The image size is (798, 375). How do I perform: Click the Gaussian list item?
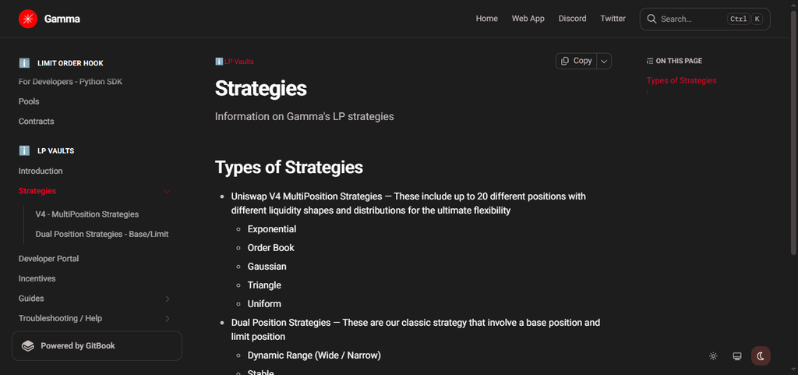tap(267, 267)
